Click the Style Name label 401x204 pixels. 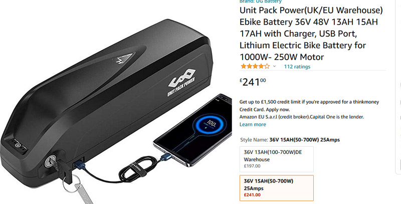pos(254,140)
